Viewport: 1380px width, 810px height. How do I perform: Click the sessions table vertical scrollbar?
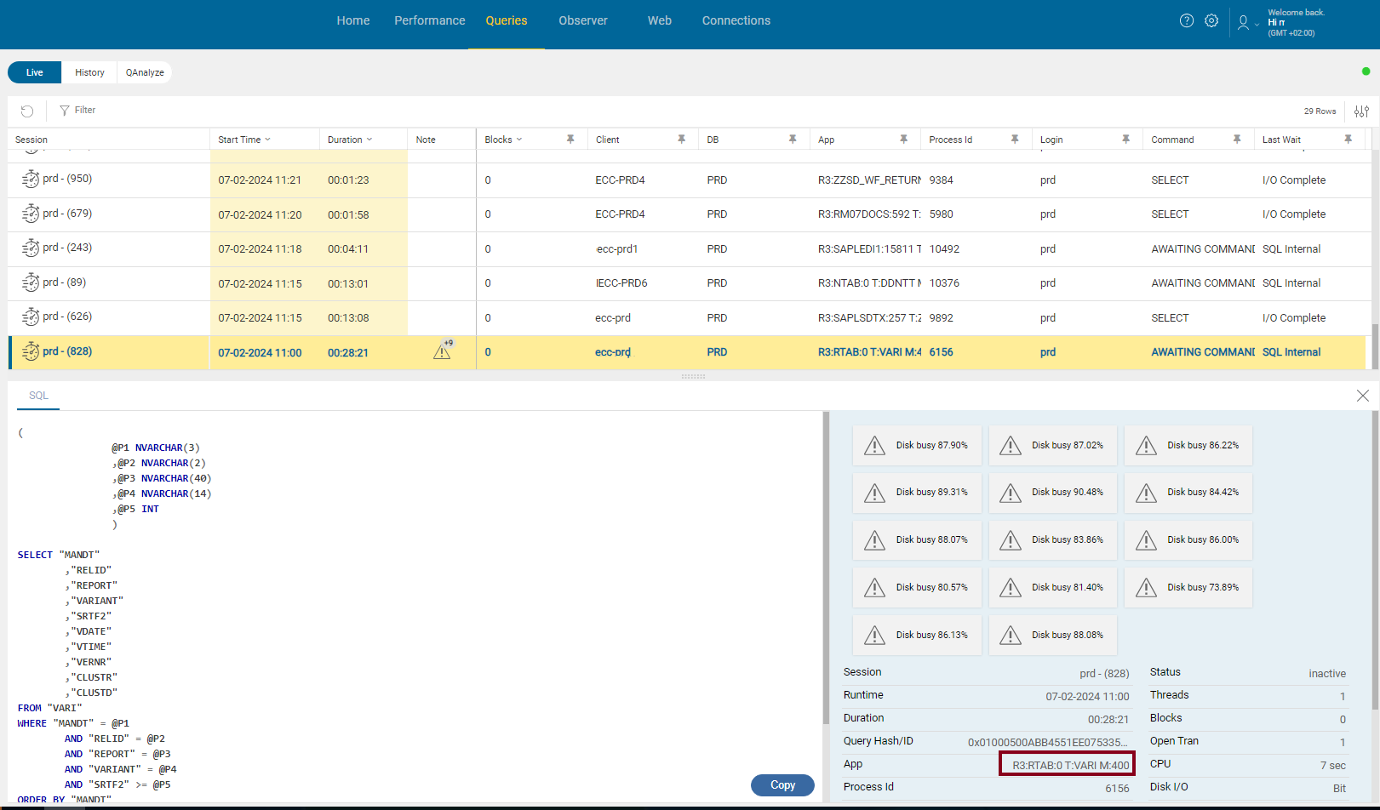pos(1374,345)
